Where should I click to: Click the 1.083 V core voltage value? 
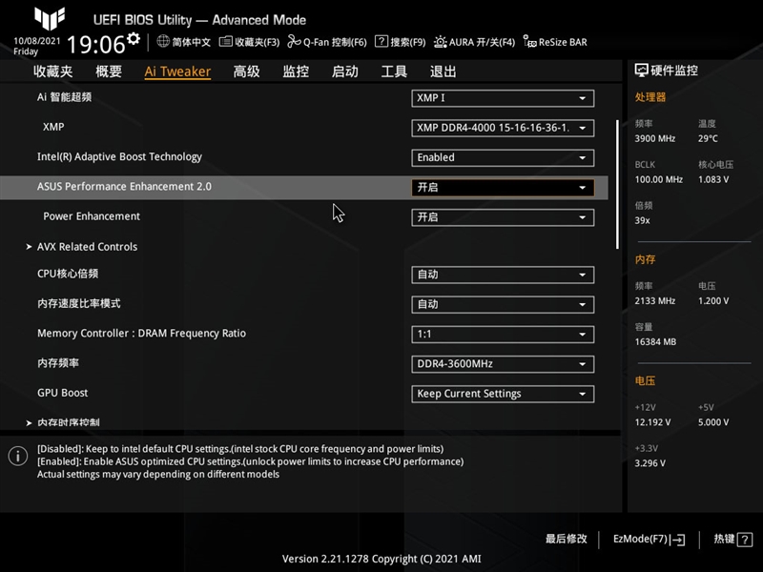713,179
